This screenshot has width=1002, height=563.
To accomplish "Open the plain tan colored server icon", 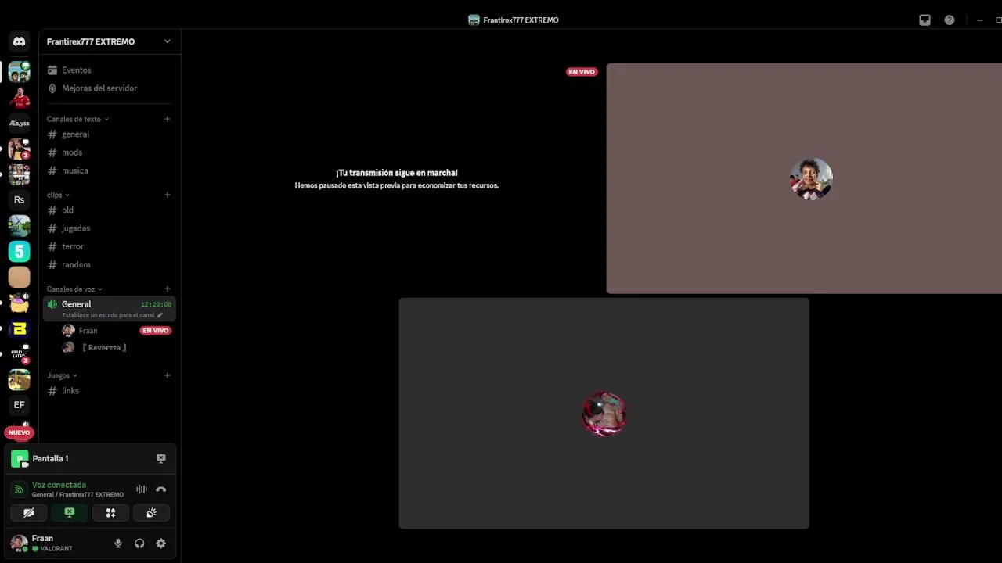I will click(19, 277).
